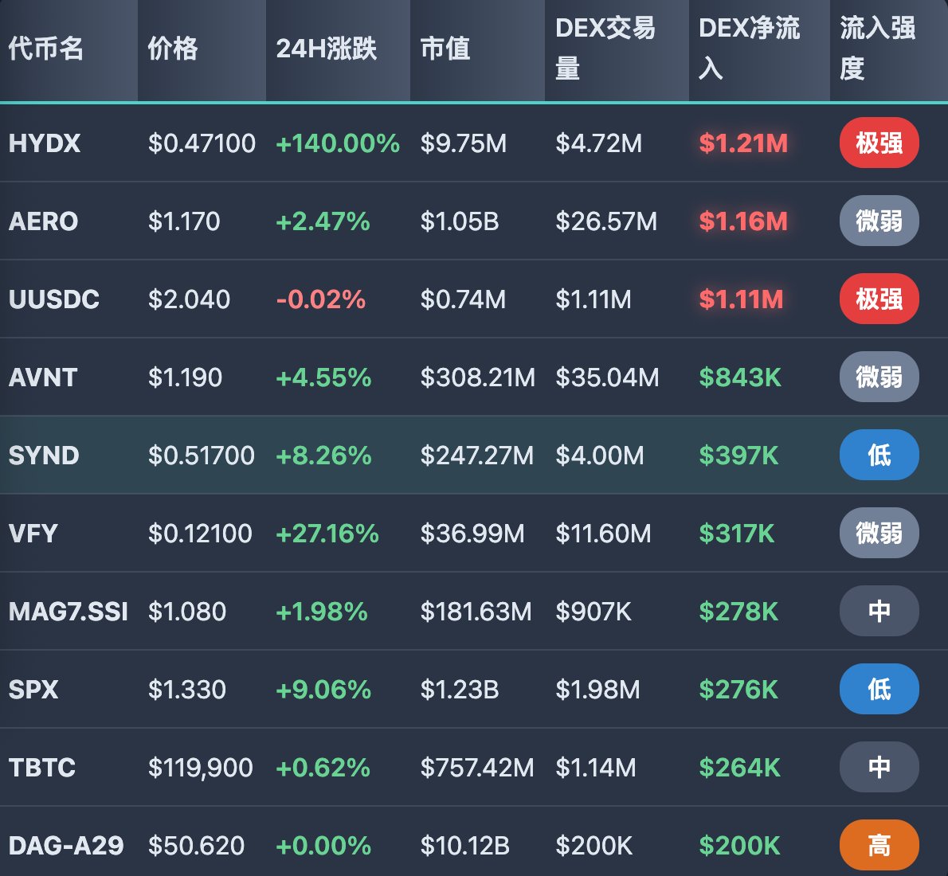The image size is (948, 876).
Task: Sort by DEX交易量 column header
Action: click(617, 49)
